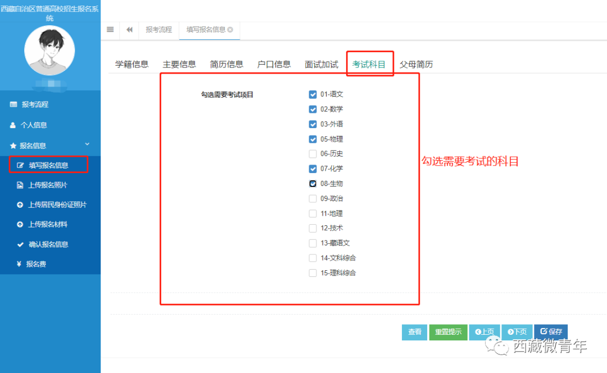Switch to the 学籍信息 tab
This screenshot has width=607, height=373.
click(x=132, y=64)
